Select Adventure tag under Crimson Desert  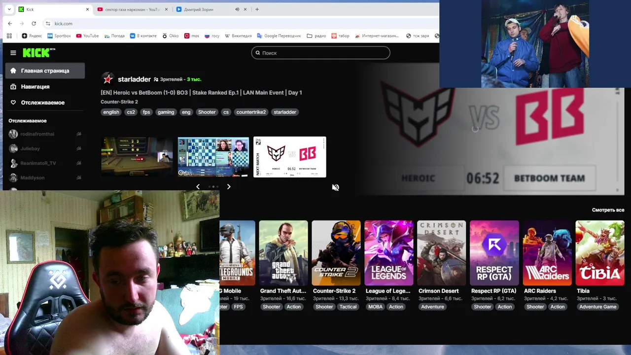click(x=432, y=307)
